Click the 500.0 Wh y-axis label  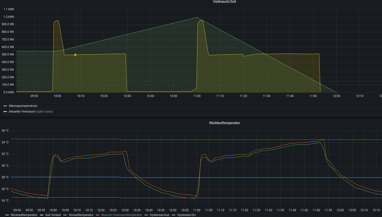pos(8,55)
